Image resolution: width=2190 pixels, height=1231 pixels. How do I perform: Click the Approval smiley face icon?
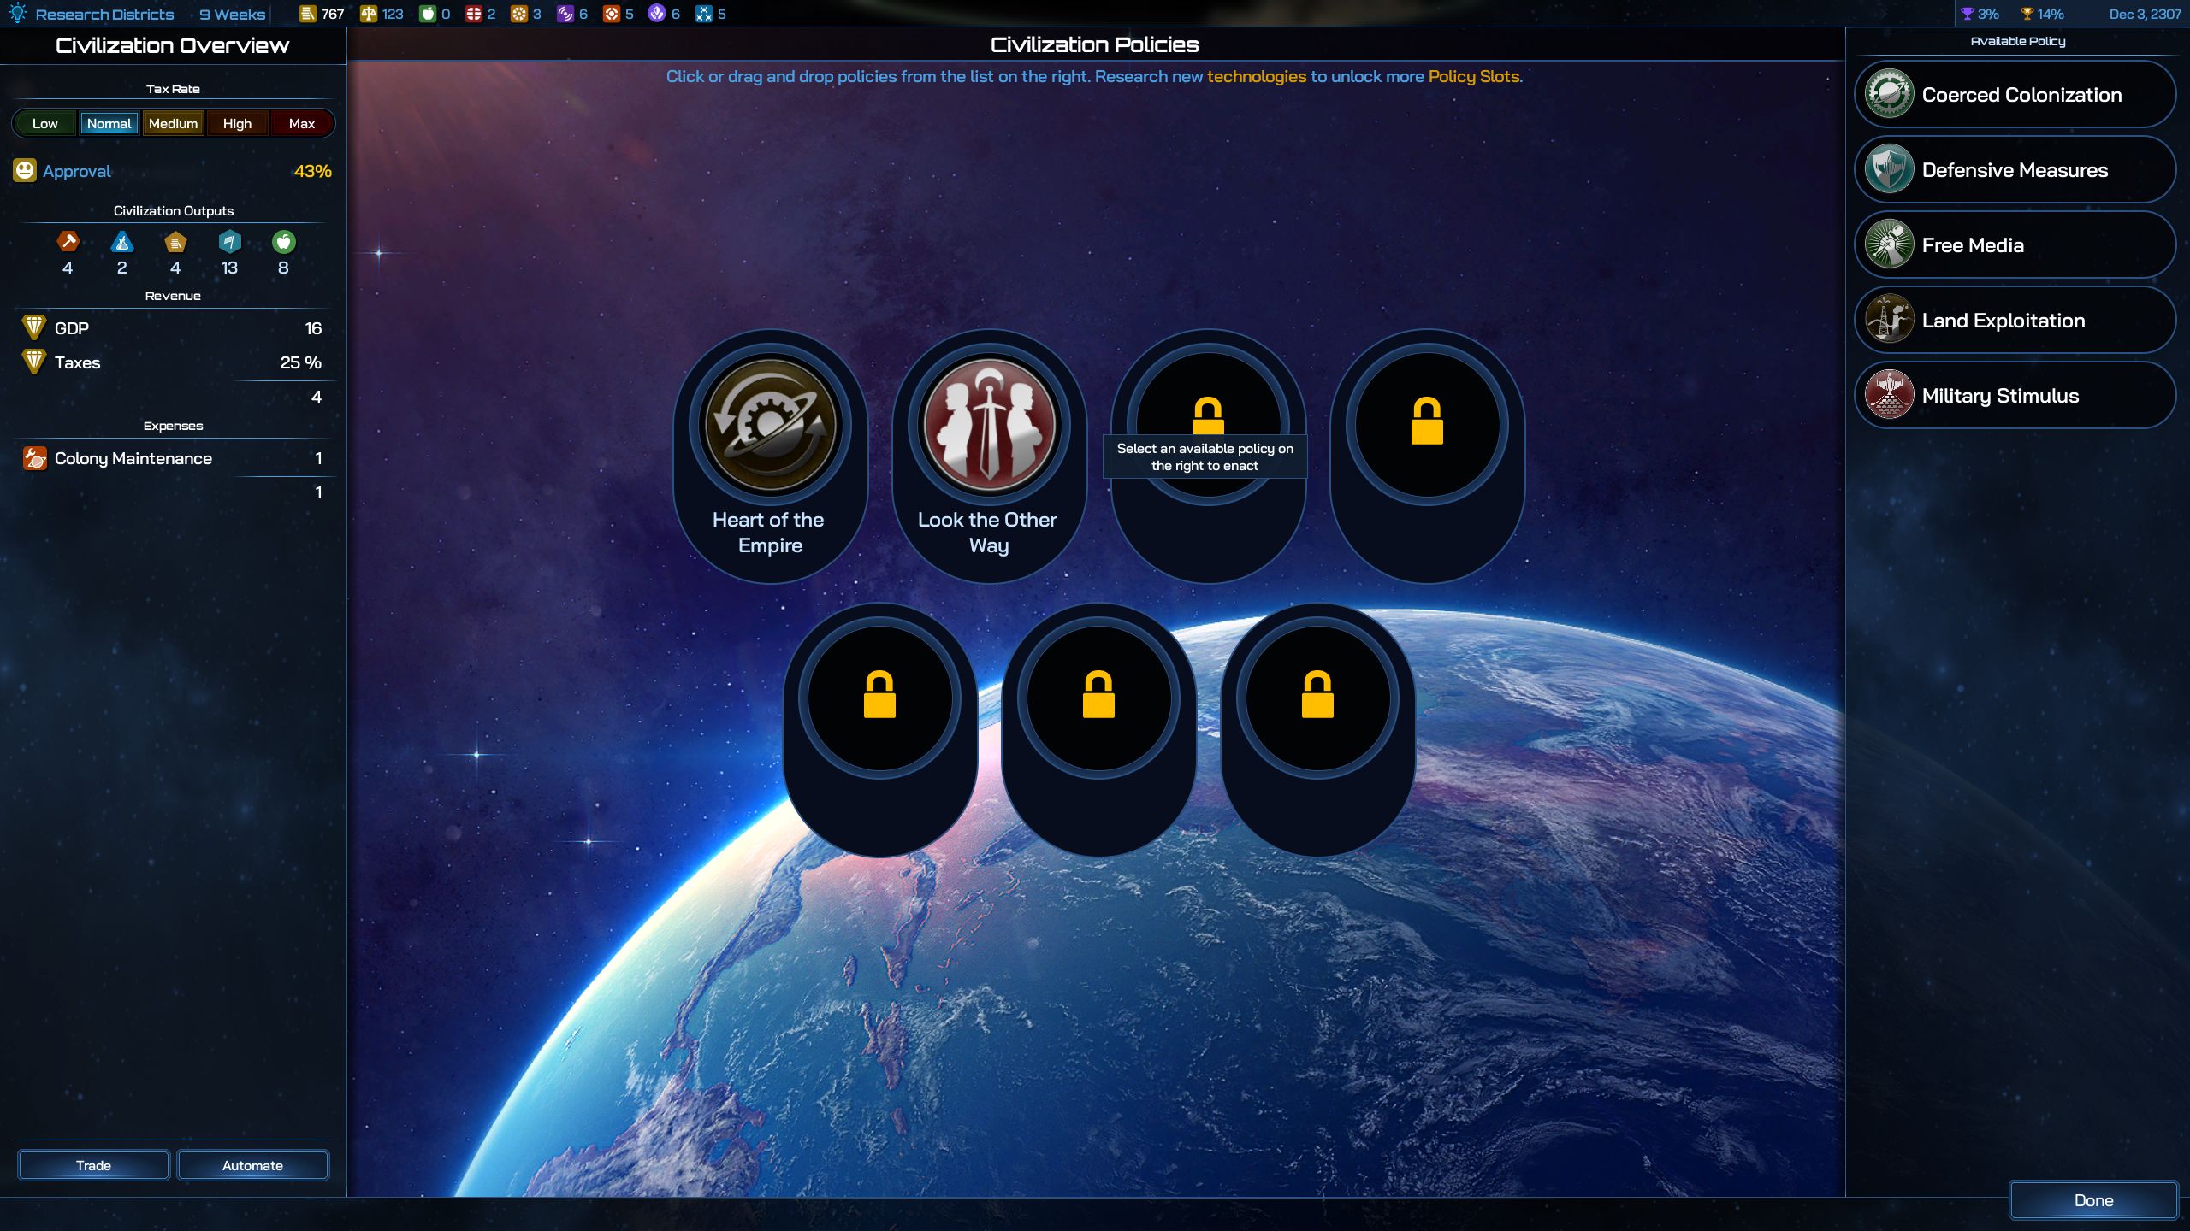[x=25, y=170]
